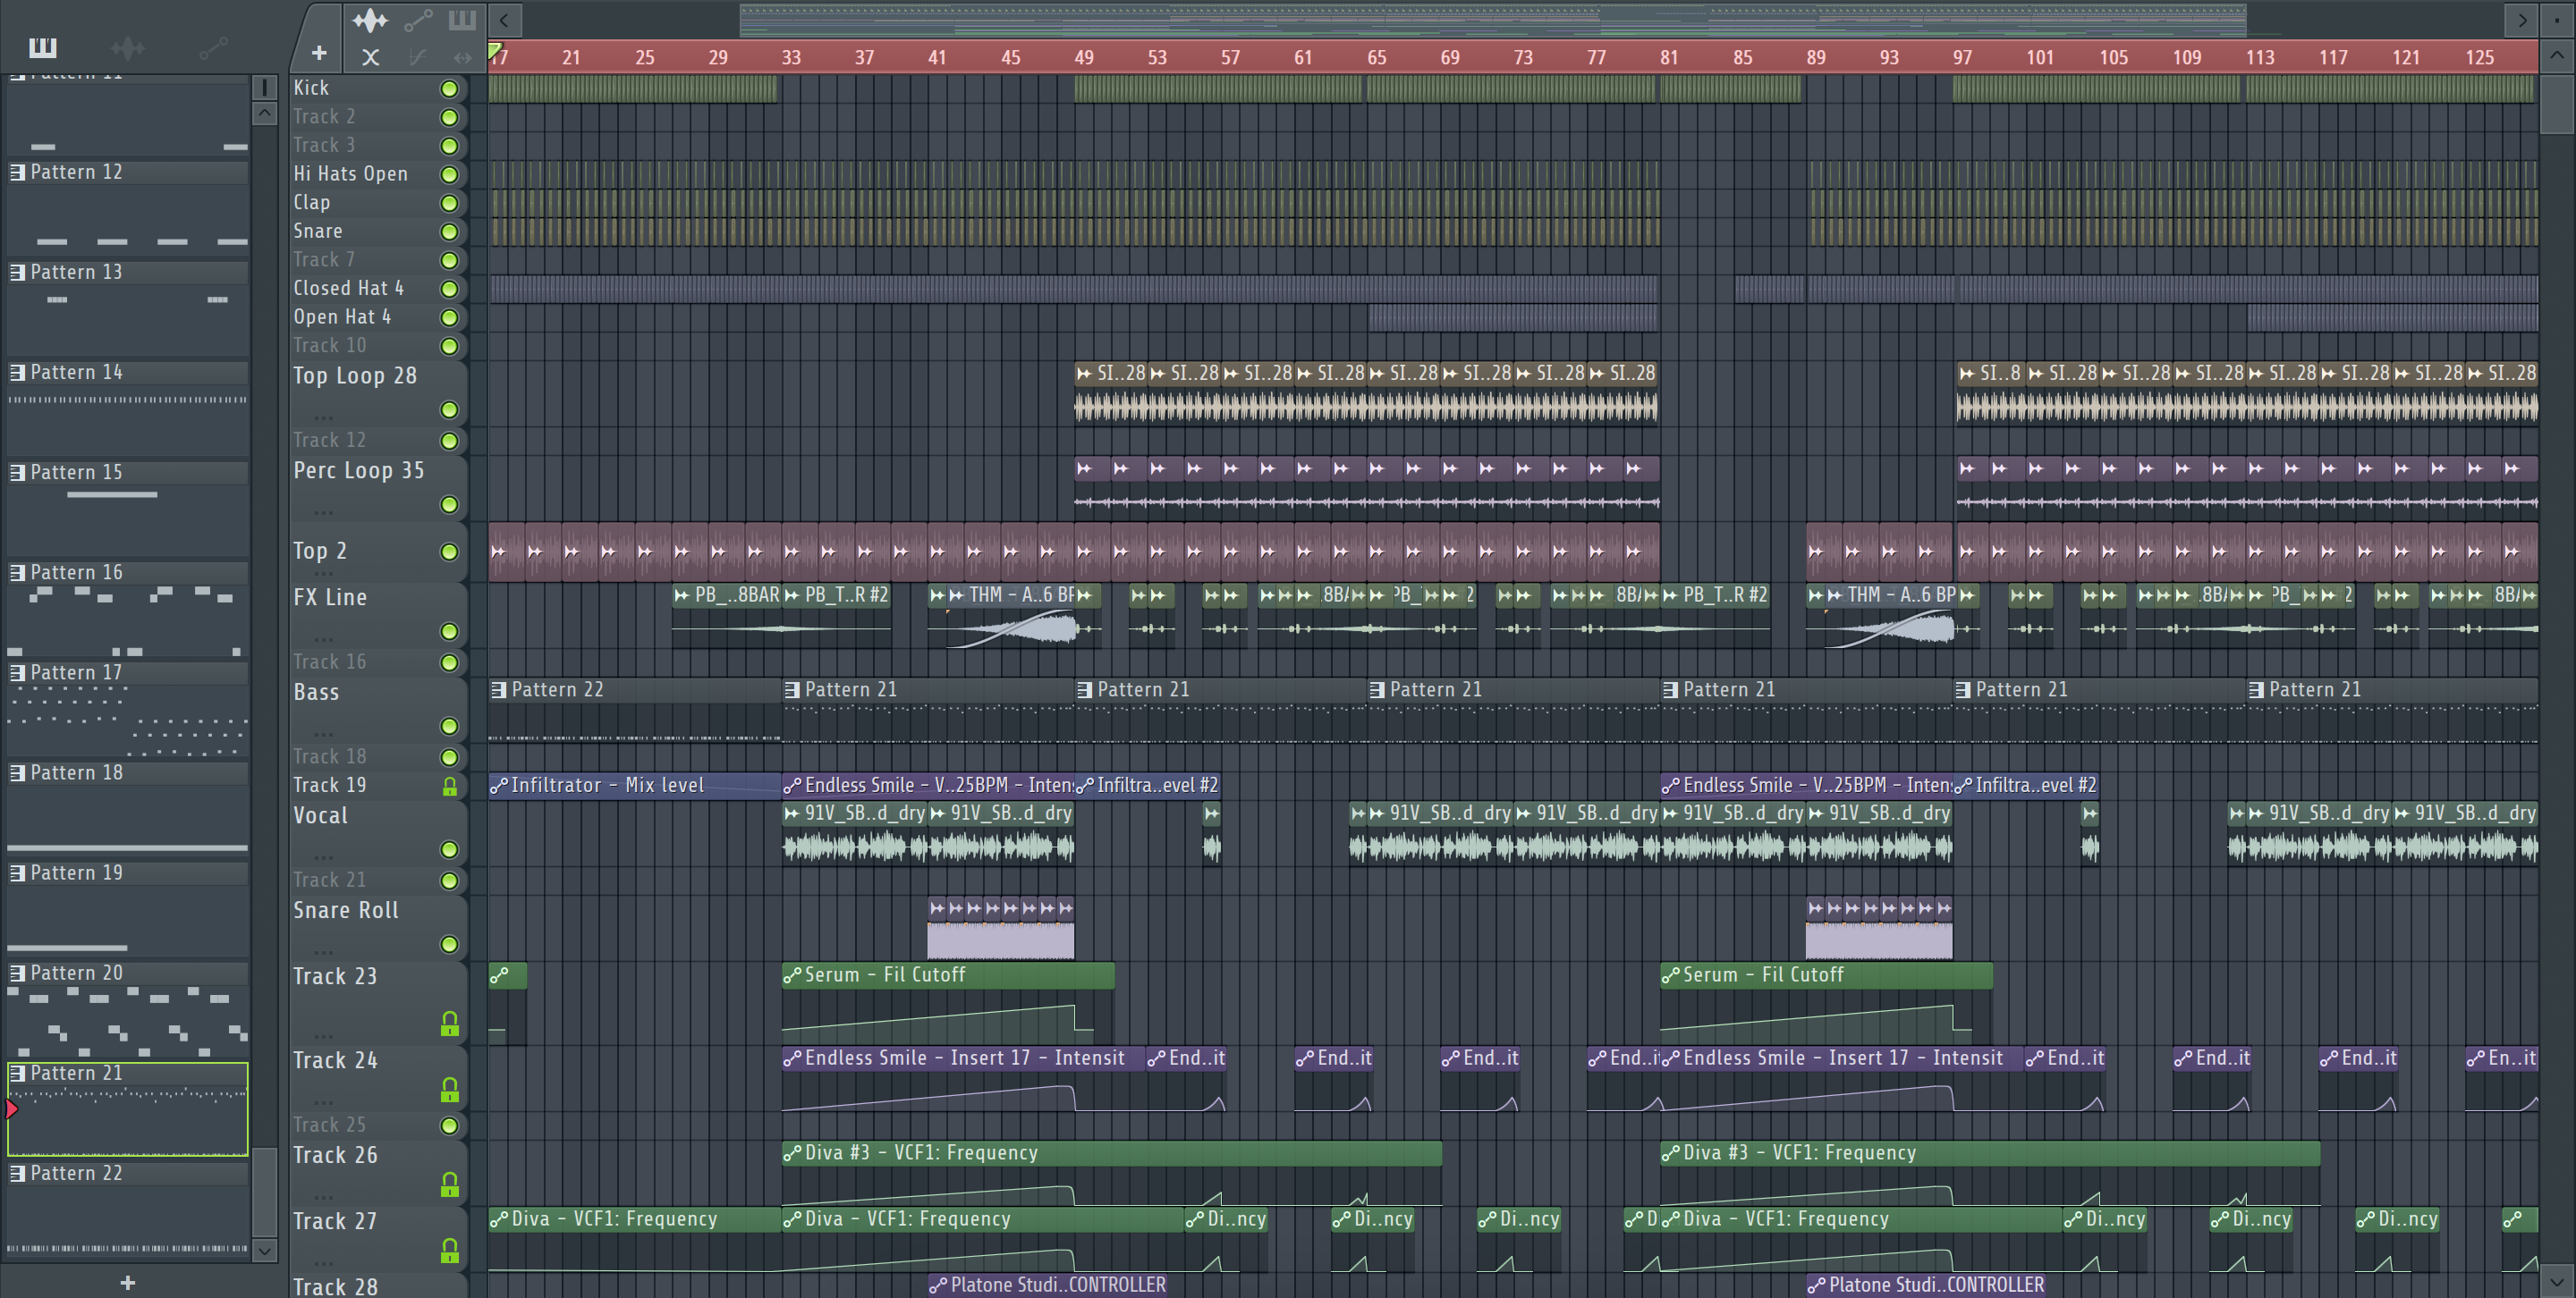The height and width of the screenshot is (1298, 2576).
Task: Click the picker panel scrollbar thumb
Action: [264, 1193]
